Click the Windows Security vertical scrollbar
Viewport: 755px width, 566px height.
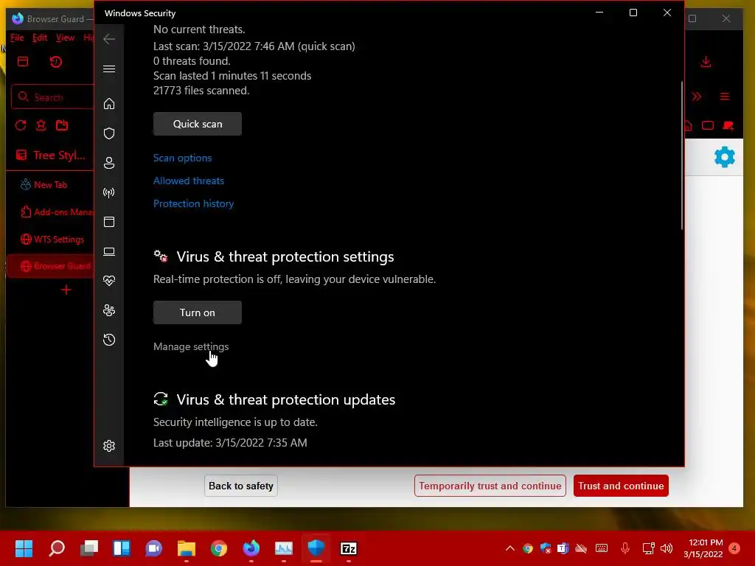click(x=682, y=156)
